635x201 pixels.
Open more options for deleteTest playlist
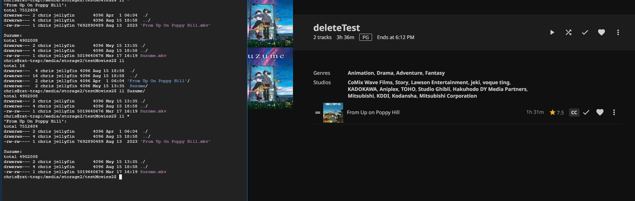coord(618,32)
